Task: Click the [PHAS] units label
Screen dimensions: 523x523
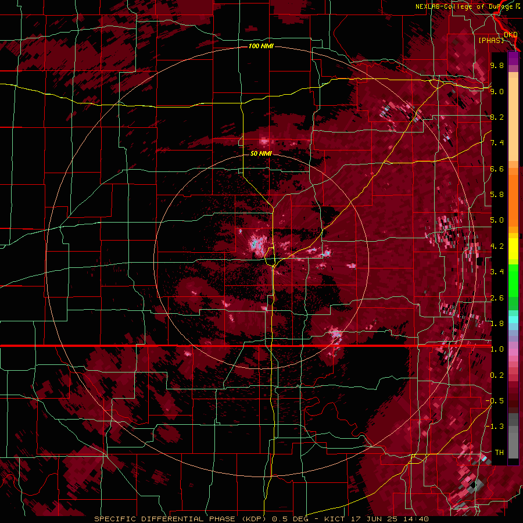Action: [x=491, y=40]
